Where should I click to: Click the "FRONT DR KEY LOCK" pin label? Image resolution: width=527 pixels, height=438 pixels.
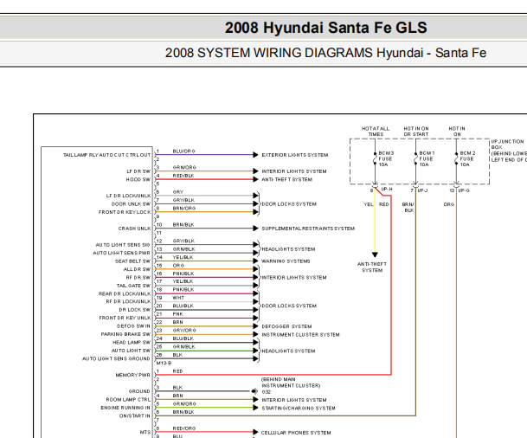[125, 212]
